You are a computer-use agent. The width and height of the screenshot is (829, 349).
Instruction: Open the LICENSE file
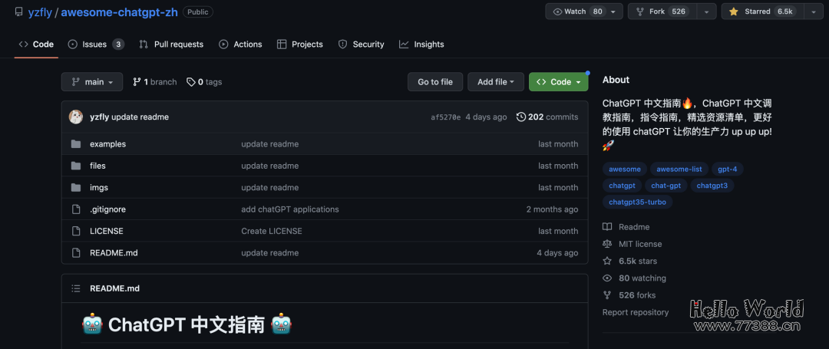click(x=106, y=231)
